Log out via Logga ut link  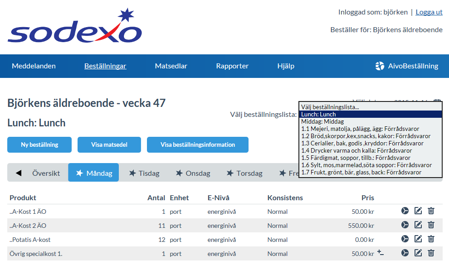coord(429,12)
